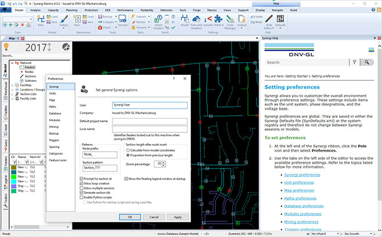Click the magnifier search button in Synergi Help
This screenshot has height=237, width=382.
tap(367, 62)
